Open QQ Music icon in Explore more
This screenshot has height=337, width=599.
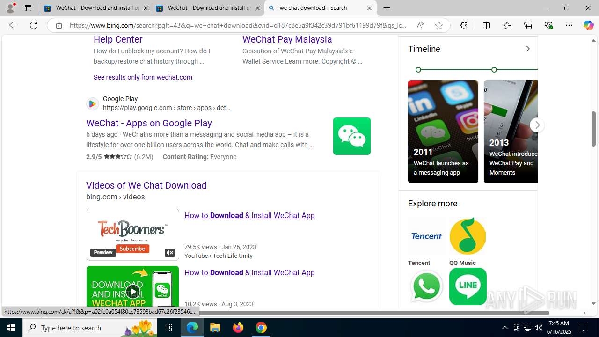(468, 236)
